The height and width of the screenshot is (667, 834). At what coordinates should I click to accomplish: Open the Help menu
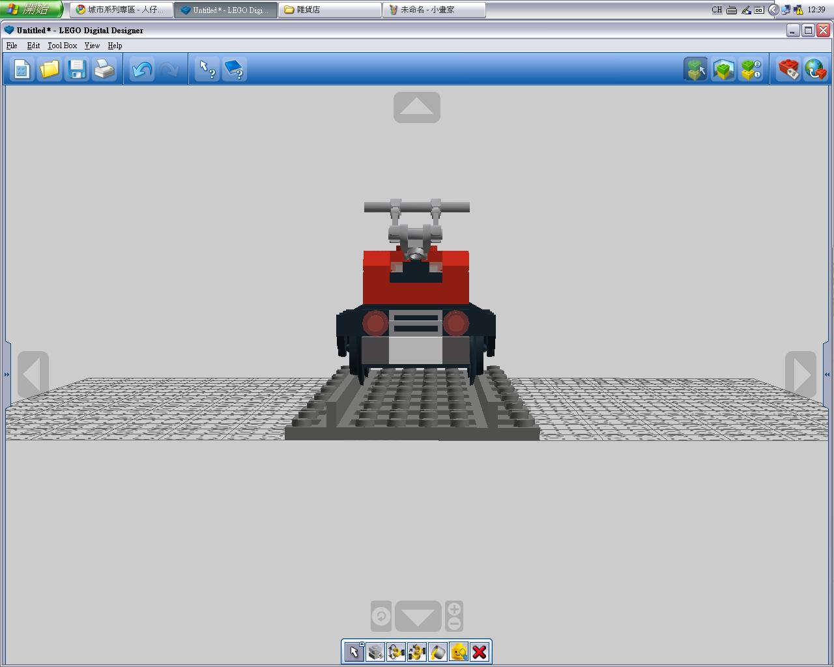click(115, 46)
